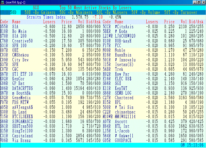Viewport: 206px width, 148px height.
Task: Click the index percent change -0.45%
Action: point(115,17)
